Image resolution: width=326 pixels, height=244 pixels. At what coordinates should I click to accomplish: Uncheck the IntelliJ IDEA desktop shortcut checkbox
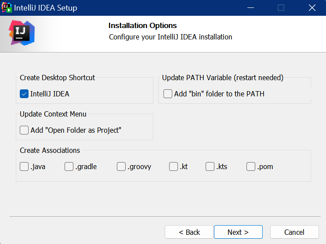coord(24,94)
